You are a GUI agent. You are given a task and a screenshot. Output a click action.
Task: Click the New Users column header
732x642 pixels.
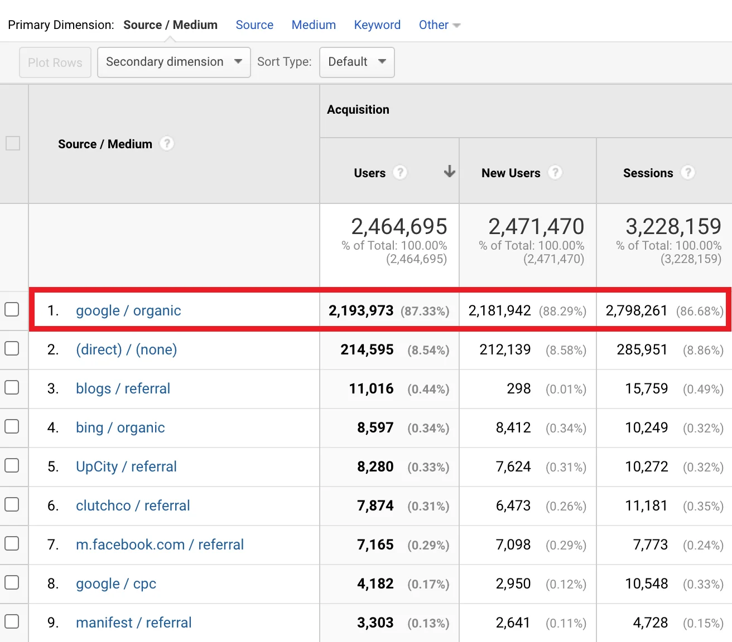pos(511,173)
